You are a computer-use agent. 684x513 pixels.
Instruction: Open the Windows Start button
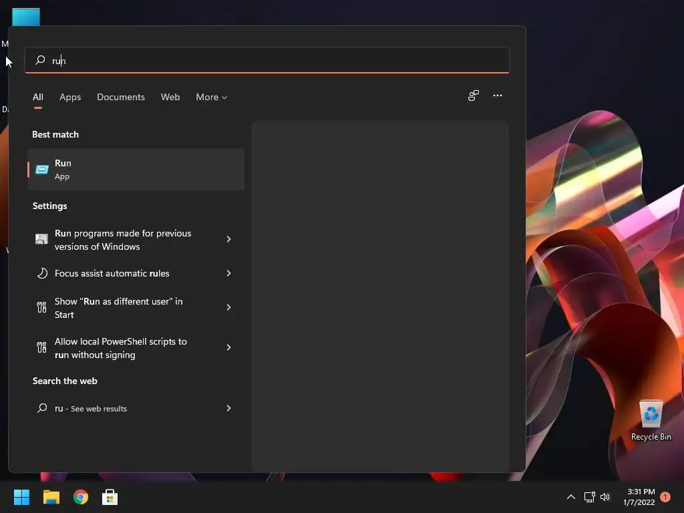coord(21,497)
